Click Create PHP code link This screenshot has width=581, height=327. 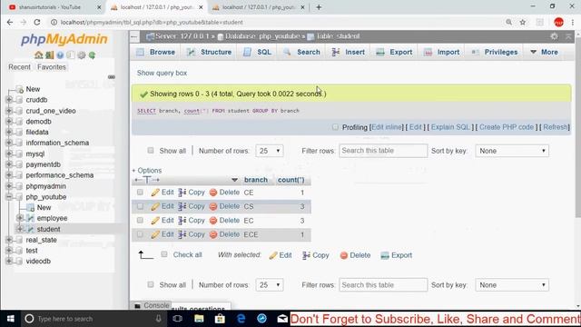507,127
